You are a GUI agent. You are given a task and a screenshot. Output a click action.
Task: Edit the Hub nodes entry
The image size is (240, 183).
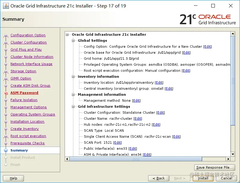click(x=156, y=124)
